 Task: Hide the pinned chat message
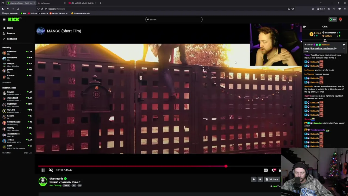coord(344,45)
